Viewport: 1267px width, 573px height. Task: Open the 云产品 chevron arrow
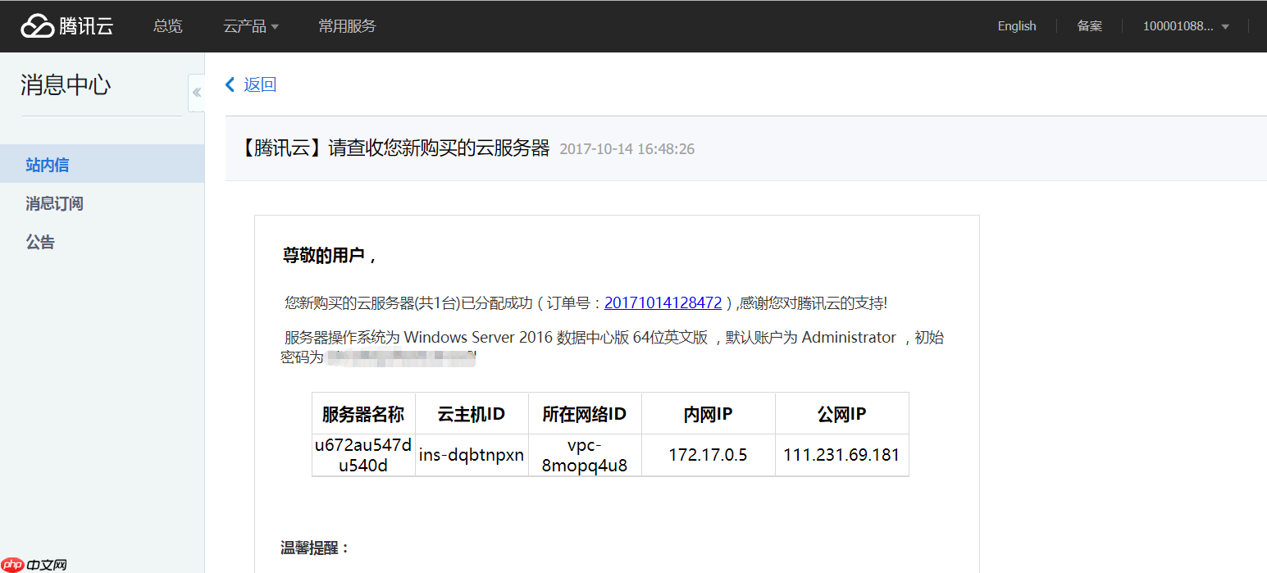[275, 25]
